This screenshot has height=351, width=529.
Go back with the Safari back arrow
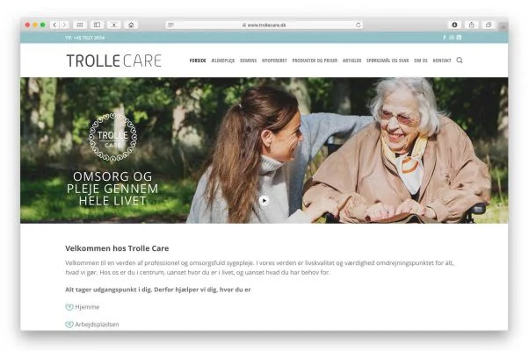(x=54, y=25)
